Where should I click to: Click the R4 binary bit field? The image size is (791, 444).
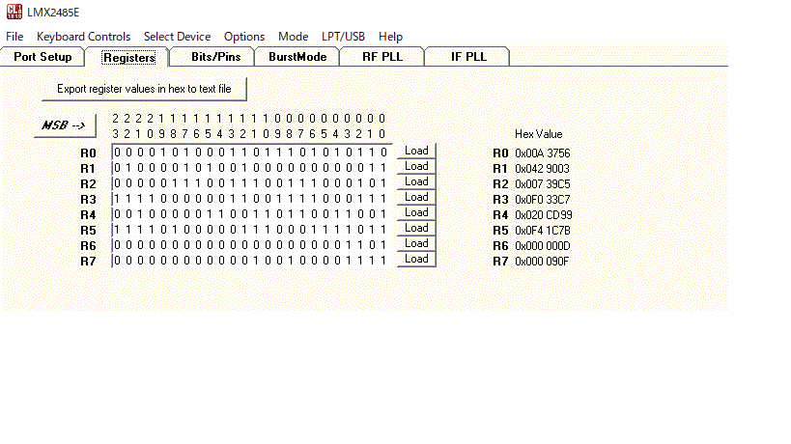coord(251,214)
